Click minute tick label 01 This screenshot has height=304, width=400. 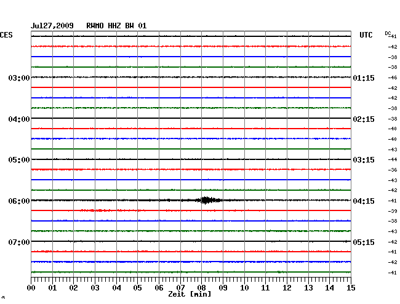pyautogui.click(x=52, y=287)
